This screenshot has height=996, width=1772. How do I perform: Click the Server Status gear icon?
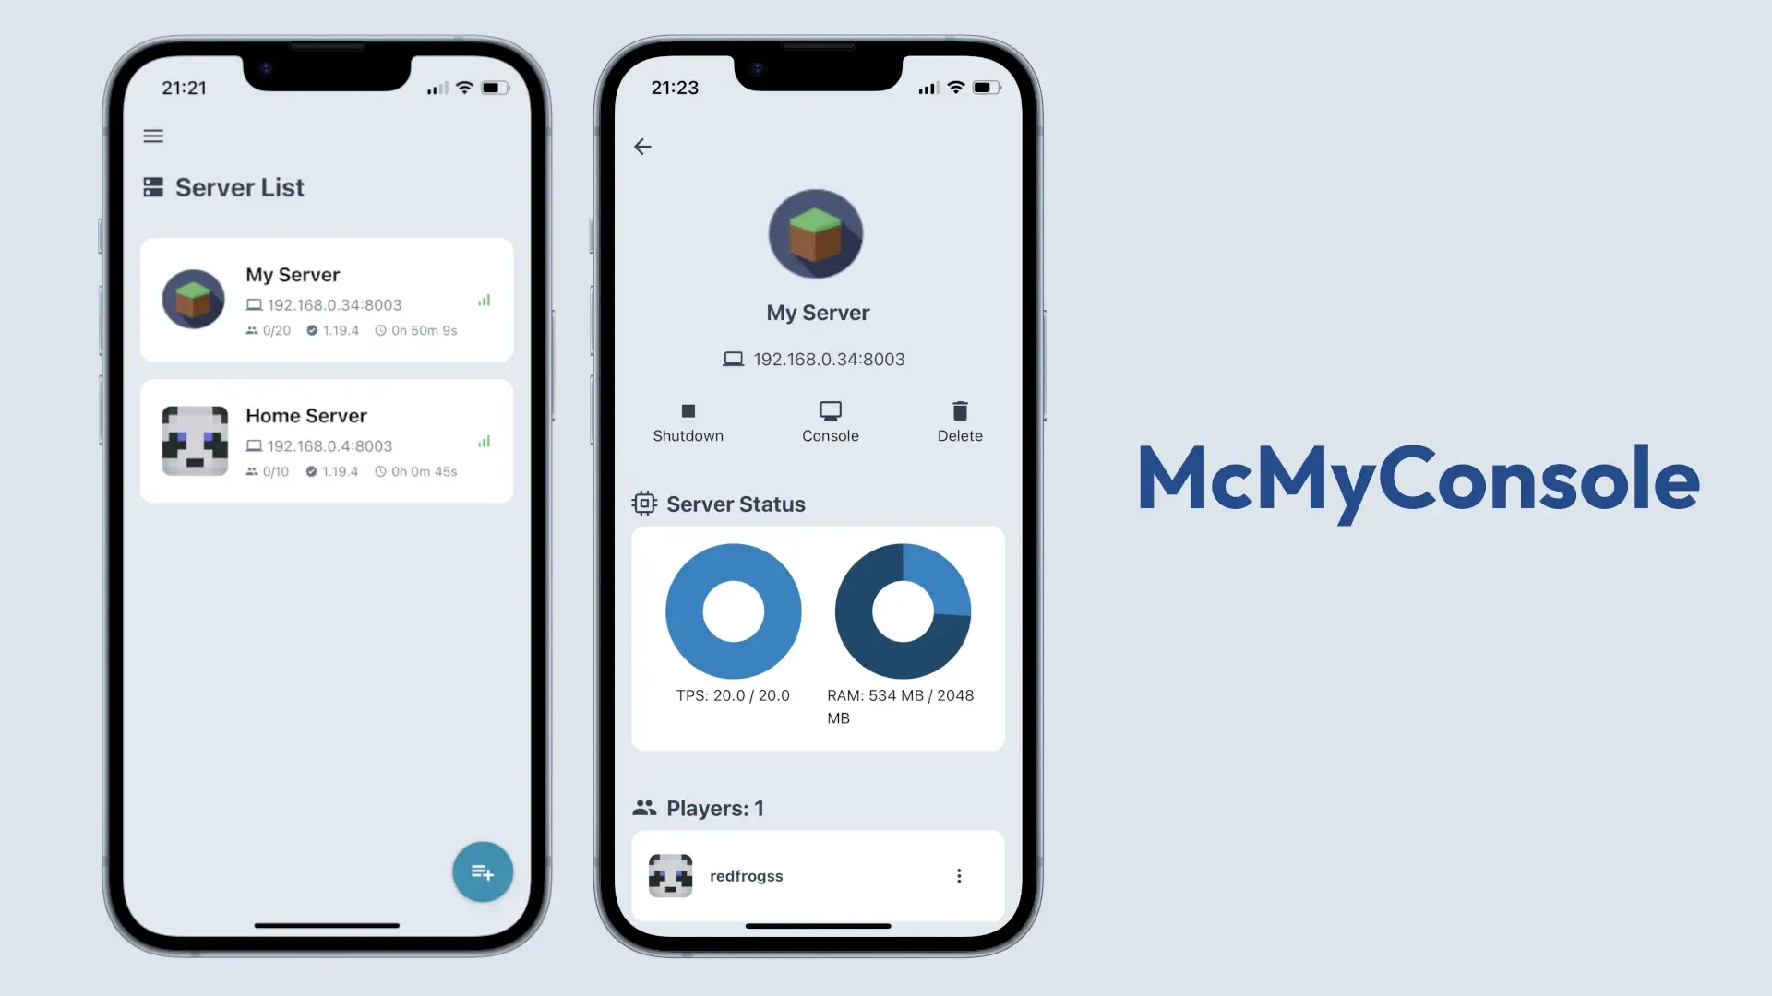[x=641, y=503]
